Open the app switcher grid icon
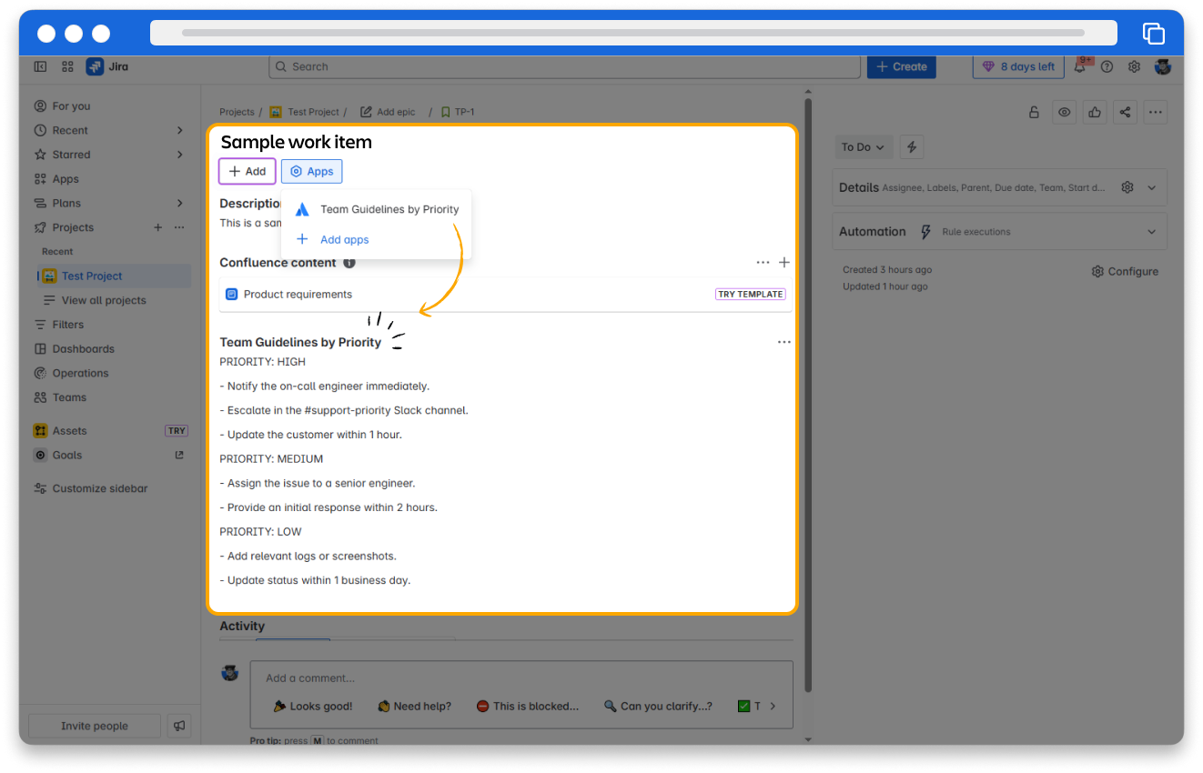The image size is (1203, 773). [x=67, y=66]
